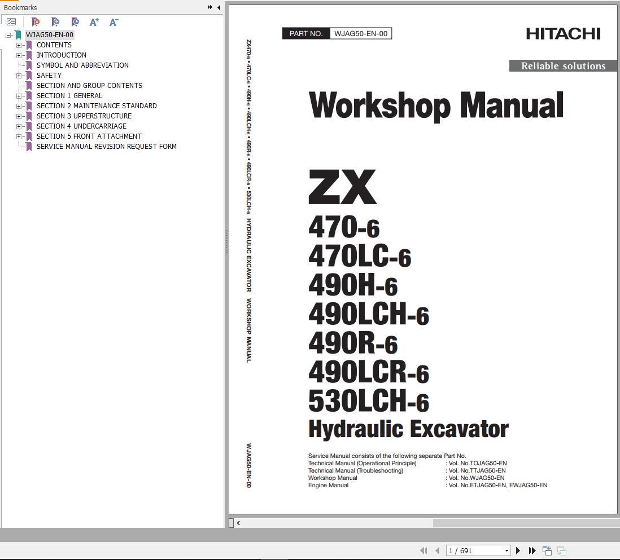Click the Hydraulic Excavator heading
620x560 pixels.
click(408, 429)
